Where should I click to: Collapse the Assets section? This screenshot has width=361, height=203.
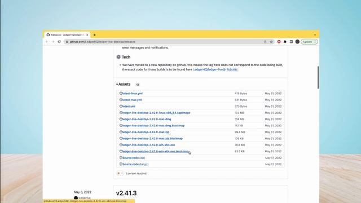(x=124, y=84)
